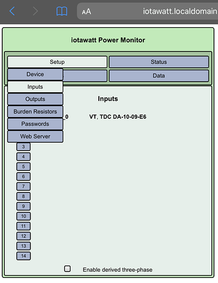Open input channel 12 button
This screenshot has height=283, width=218.
[x=23, y=236]
